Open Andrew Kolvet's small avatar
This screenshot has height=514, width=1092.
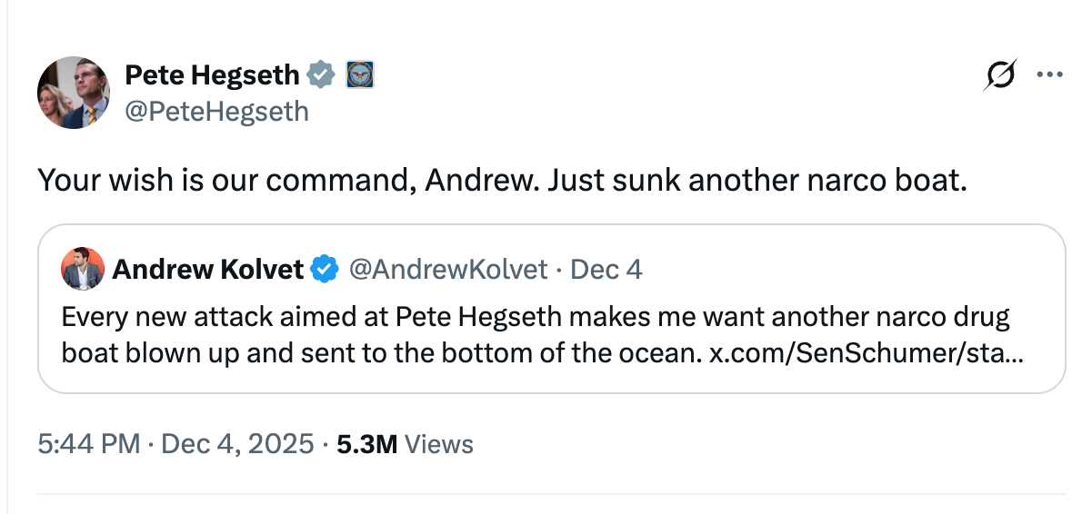click(x=82, y=270)
